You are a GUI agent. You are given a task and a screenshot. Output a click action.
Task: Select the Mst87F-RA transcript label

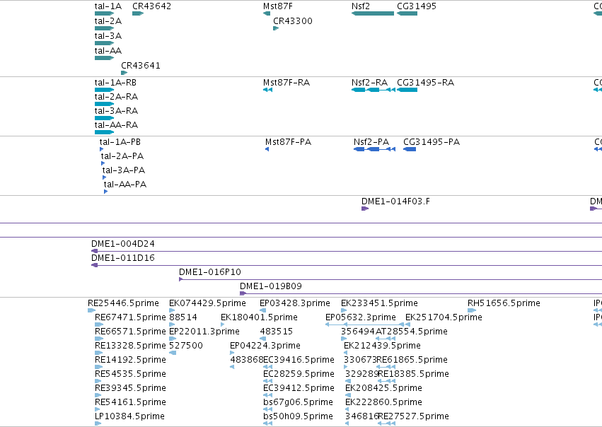(286, 83)
